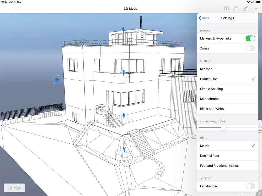Pick Monochrome shading option

[x=228, y=99]
